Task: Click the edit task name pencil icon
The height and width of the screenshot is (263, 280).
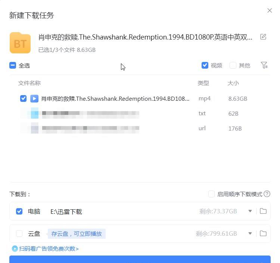Action: point(263,37)
